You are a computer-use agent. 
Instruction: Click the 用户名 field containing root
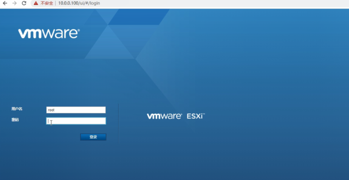click(x=76, y=110)
